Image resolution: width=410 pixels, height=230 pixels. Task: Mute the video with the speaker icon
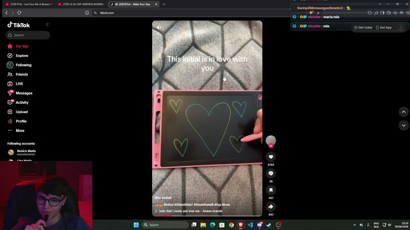[159, 27]
